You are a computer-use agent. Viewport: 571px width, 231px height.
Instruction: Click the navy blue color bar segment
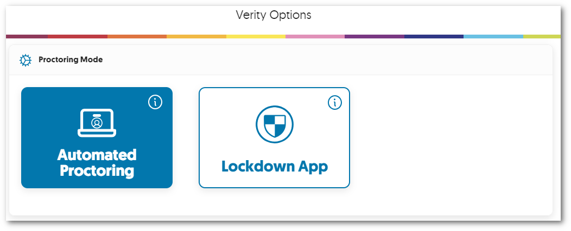434,37
